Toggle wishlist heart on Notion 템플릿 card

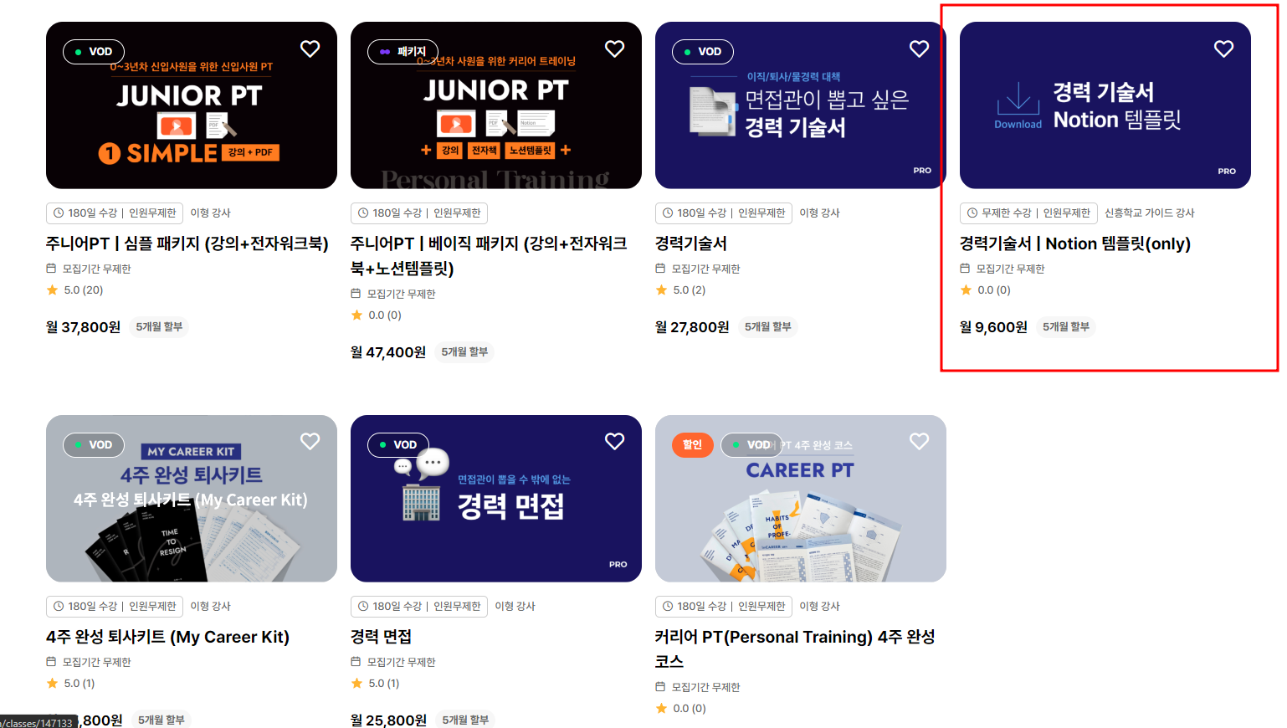[1223, 49]
